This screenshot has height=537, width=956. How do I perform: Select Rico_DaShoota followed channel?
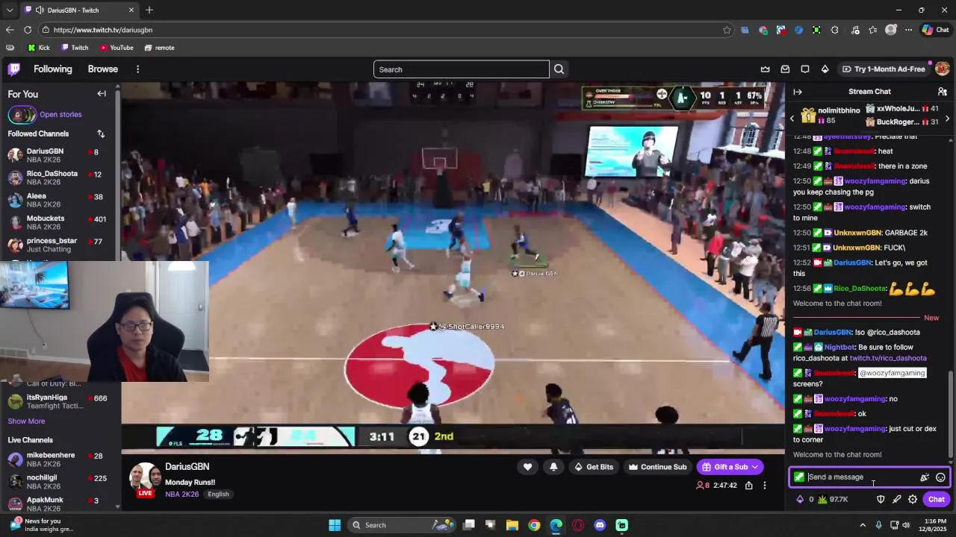coord(59,178)
